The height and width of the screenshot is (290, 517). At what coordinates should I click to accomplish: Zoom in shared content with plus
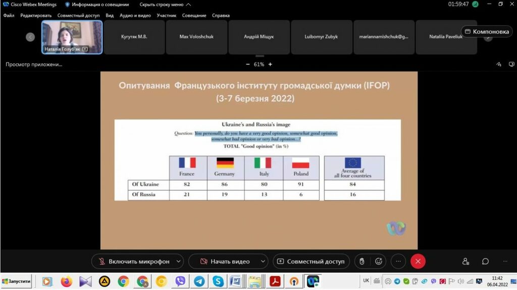(270, 64)
